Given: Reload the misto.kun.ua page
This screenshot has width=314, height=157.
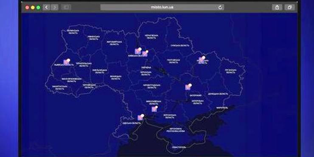Looking at the screenshot, I should (x=220, y=7).
